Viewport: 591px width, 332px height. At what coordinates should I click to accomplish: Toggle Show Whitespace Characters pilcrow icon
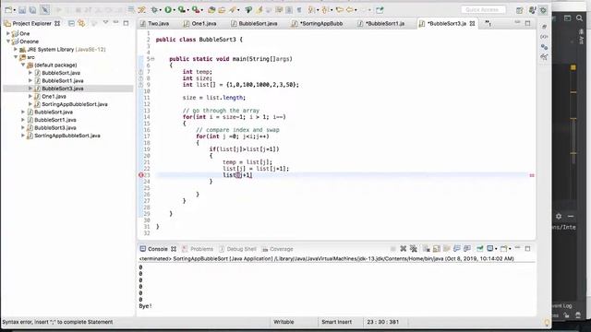pyautogui.click(x=299, y=10)
